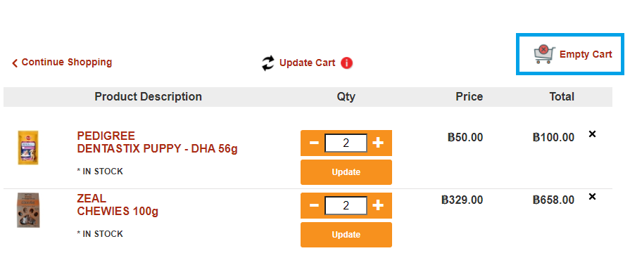Select the Pedigree Dentastix quantity field
The image size is (630, 265).
pyautogui.click(x=346, y=143)
